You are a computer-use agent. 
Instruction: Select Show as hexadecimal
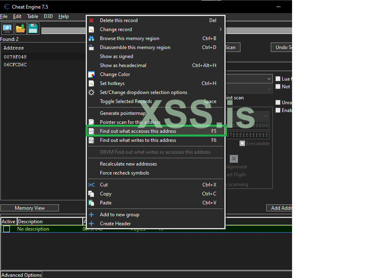156,65
